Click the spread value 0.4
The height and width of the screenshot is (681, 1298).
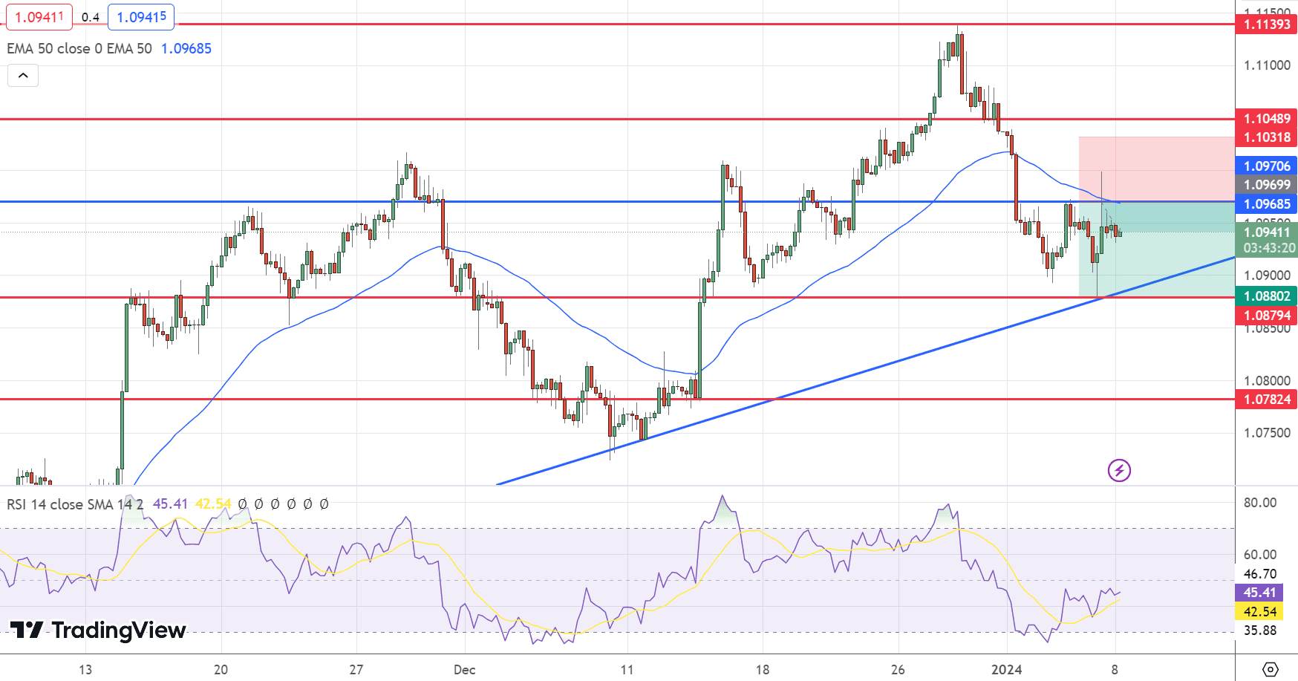pos(91,17)
